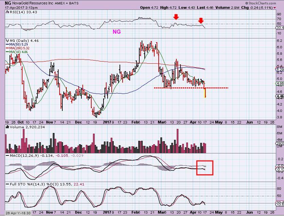Viewport: 284px width, 216px height.
Task: Click the red down-triangle beside Chg value
Action: 275,8
